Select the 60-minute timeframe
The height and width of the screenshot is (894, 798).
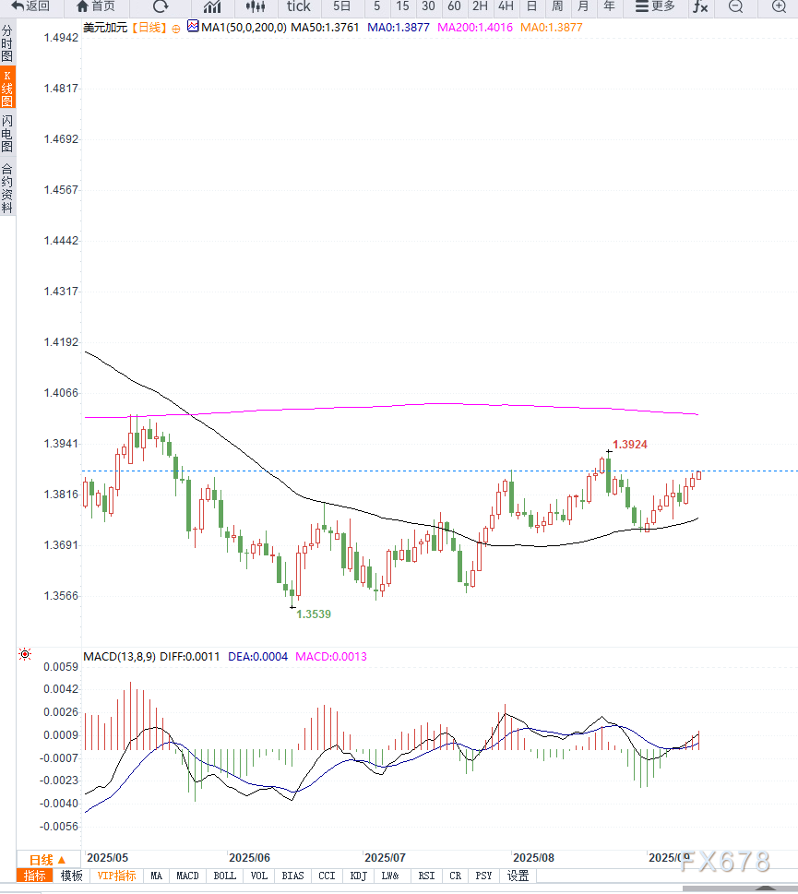pos(454,6)
